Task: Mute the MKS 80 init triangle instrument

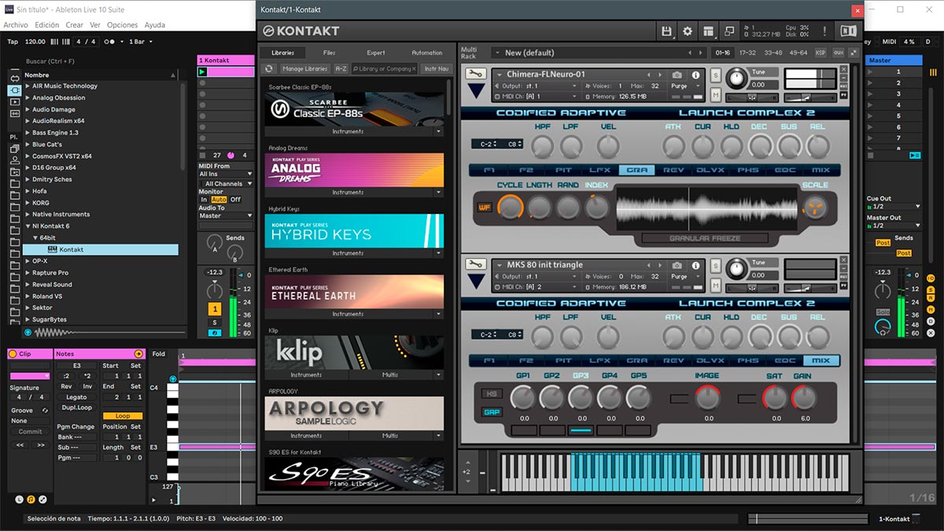Action: (x=716, y=285)
